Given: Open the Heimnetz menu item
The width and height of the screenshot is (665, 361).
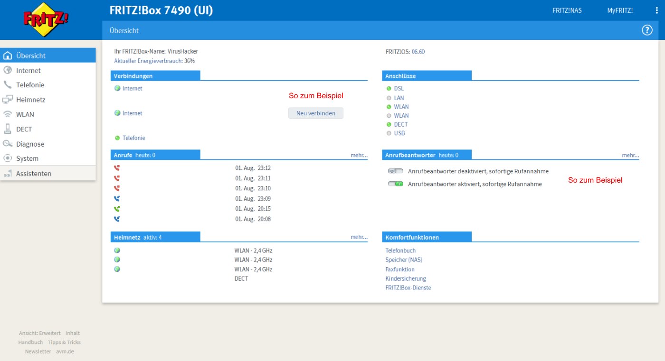Looking at the screenshot, I should (47, 100).
